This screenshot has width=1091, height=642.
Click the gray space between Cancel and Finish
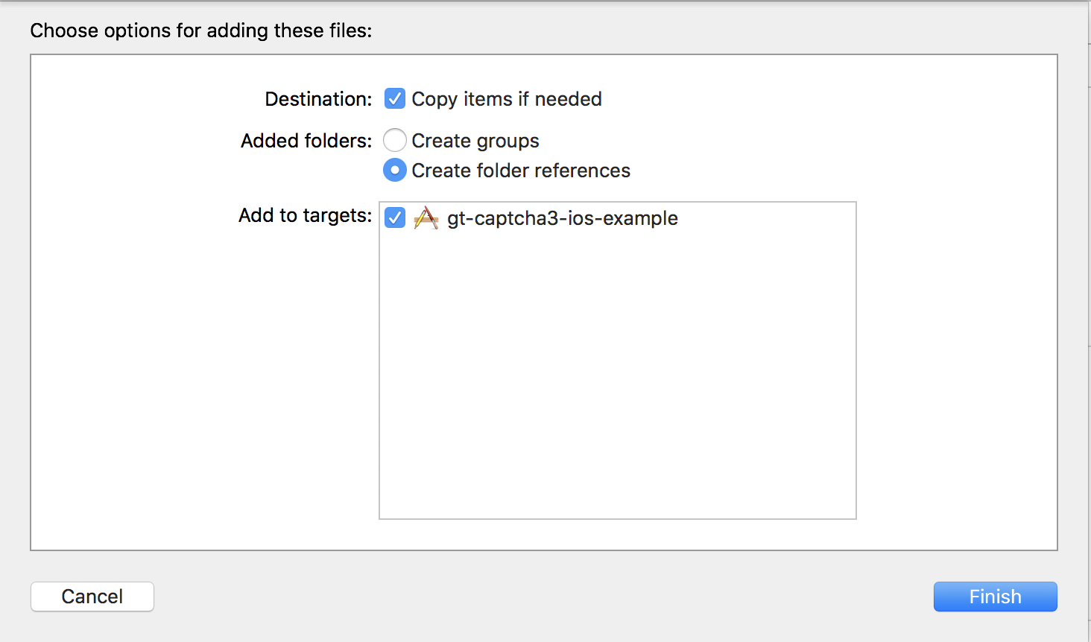[544, 597]
